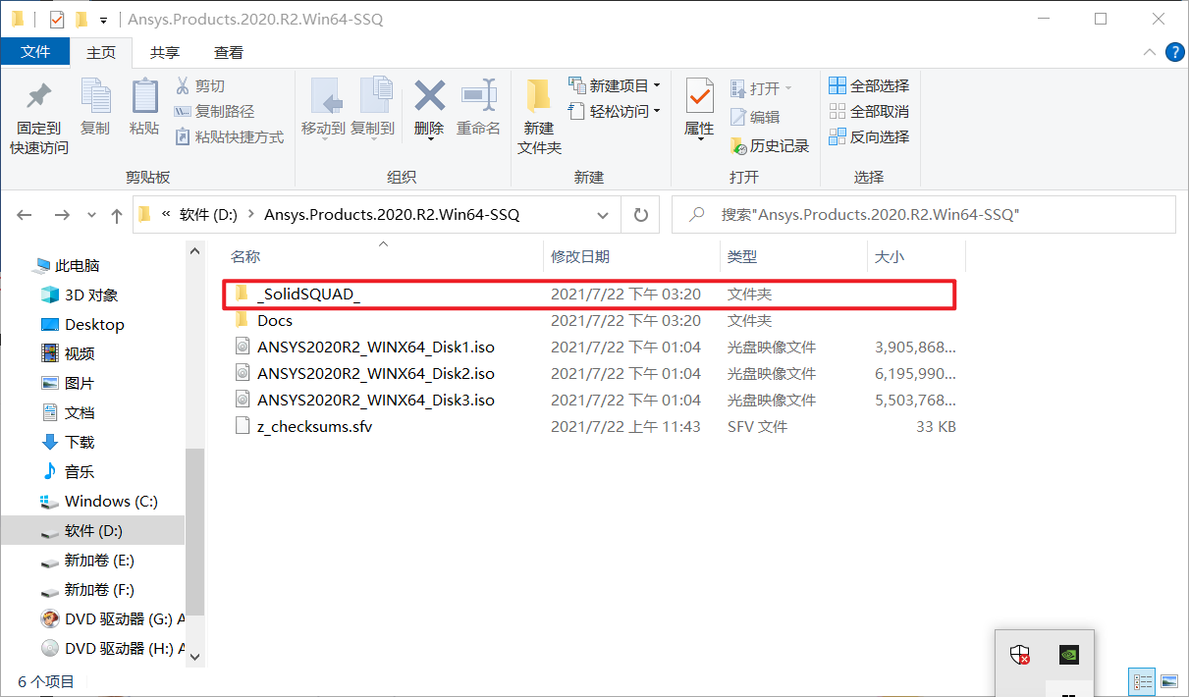Go back with the left arrow
The image size is (1189, 697).
point(25,215)
